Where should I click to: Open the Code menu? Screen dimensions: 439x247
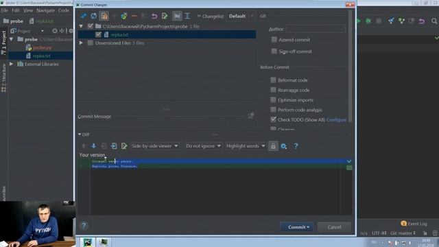click(64, 10)
